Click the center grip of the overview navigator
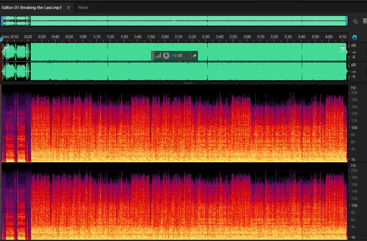Screen dimensions: 367x241 (x=174, y=21)
